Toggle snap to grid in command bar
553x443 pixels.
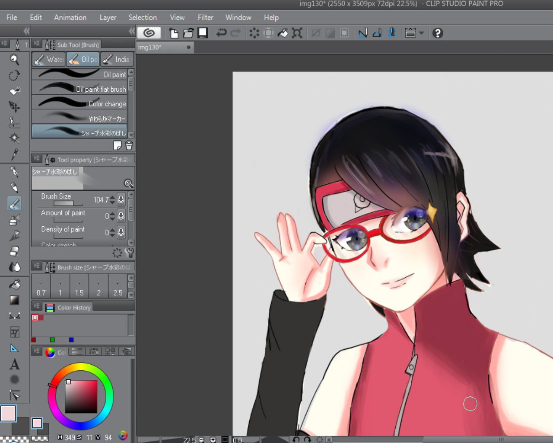tap(392, 33)
